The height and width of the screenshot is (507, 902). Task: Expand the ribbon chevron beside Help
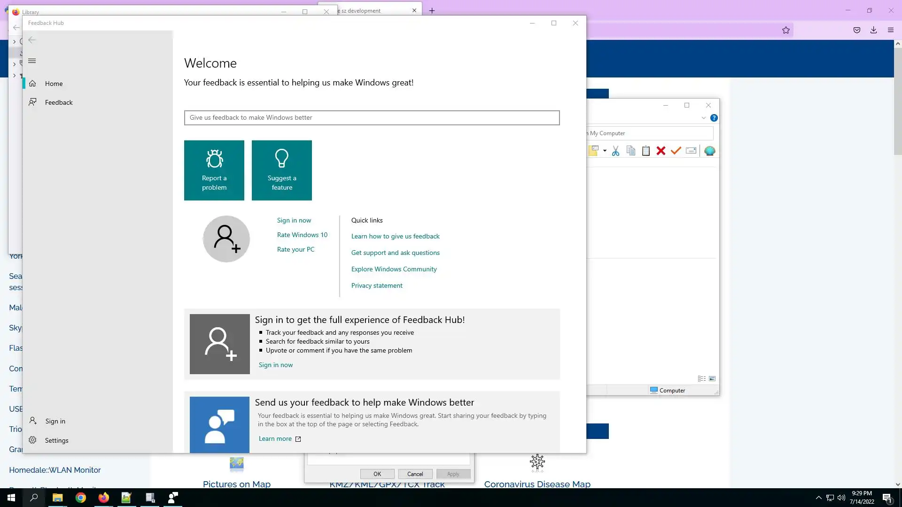pyautogui.click(x=703, y=118)
